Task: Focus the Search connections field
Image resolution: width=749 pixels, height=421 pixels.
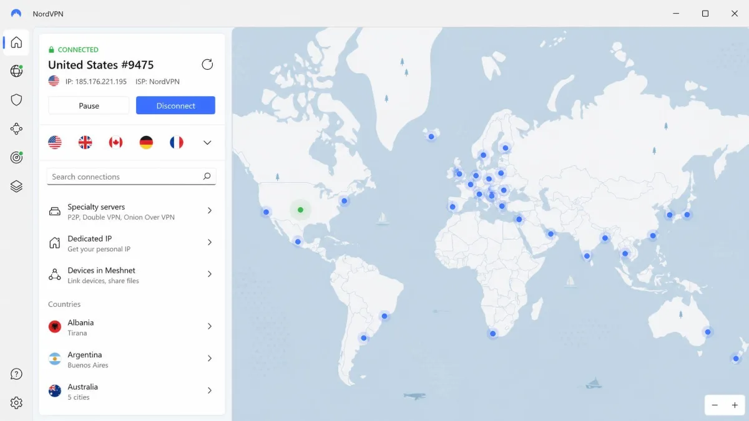Action: click(131, 177)
